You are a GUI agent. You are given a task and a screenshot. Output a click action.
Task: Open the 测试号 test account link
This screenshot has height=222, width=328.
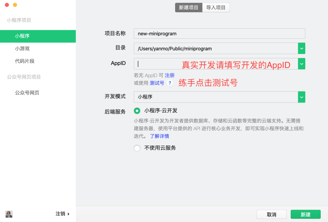coord(156,83)
